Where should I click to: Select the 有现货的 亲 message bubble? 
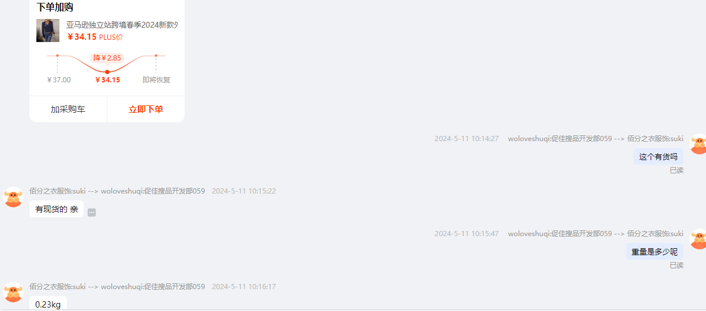(57, 209)
